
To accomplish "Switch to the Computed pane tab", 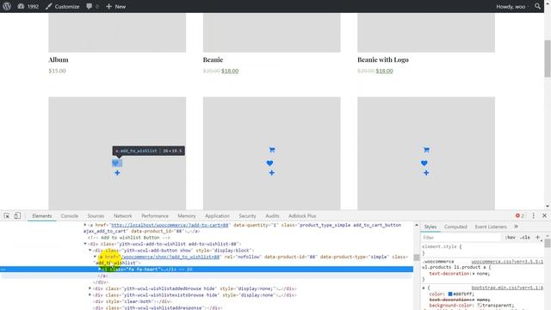I will pos(455,226).
